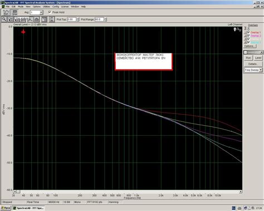
Task: Open the Utilities menu
Action: click(x=46, y=7)
